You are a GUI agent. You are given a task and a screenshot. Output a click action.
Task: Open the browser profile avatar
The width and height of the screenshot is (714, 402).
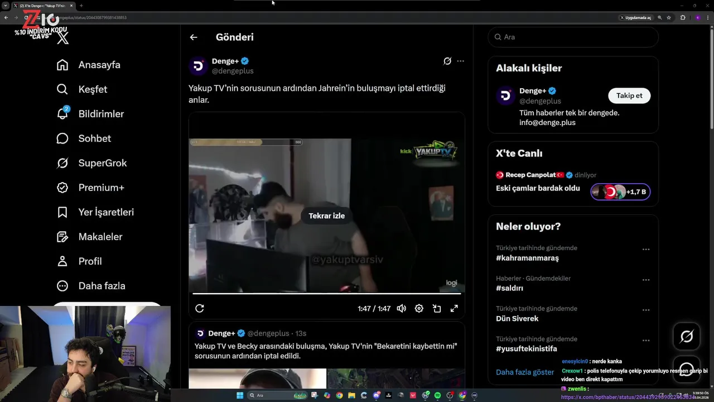pos(697,18)
